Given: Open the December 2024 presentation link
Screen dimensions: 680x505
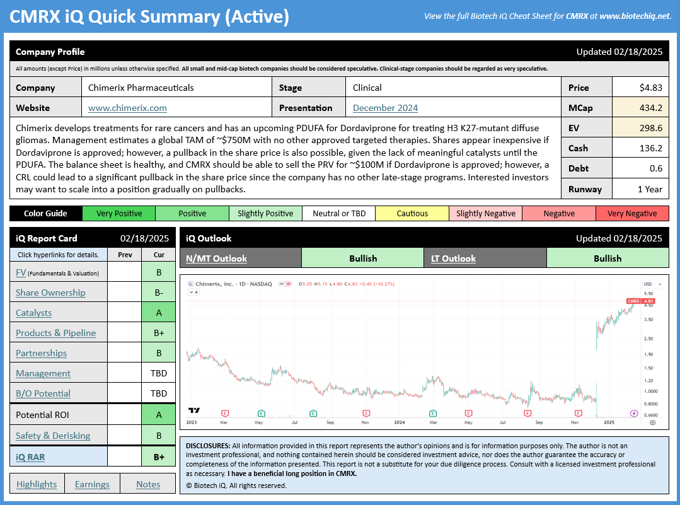Looking at the screenshot, I should 385,108.
